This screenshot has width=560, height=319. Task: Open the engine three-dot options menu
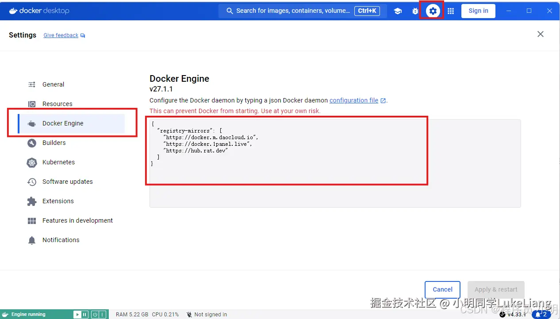[x=102, y=315]
